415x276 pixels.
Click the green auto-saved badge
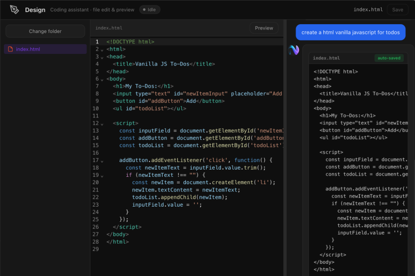click(389, 58)
